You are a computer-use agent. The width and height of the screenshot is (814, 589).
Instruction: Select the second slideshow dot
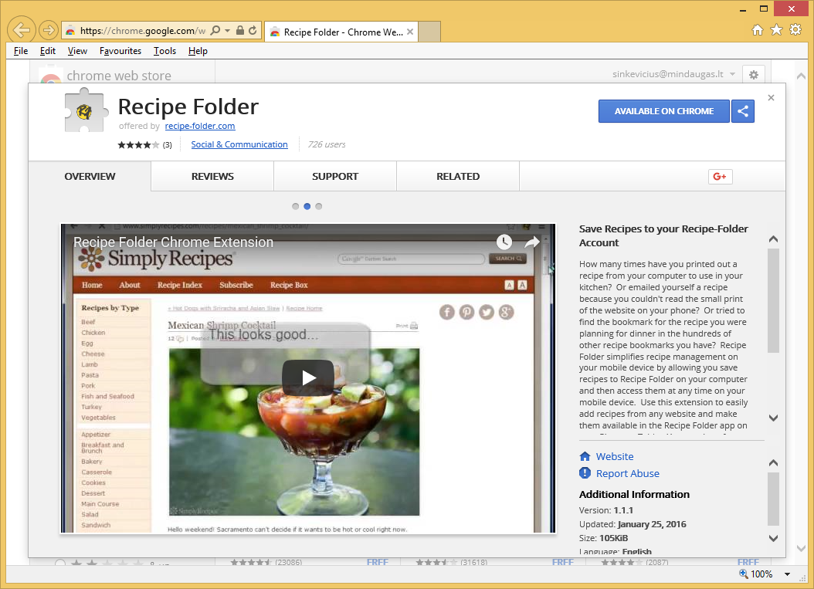[307, 207]
